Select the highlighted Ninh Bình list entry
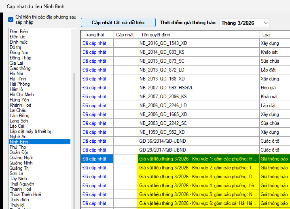Screen dimensions: 290x209 (19, 142)
